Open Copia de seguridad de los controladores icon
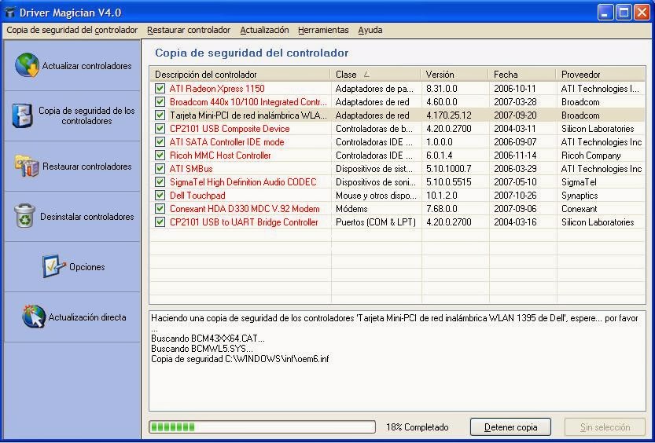Viewport: 655px width, 443px height. [22, 115]
